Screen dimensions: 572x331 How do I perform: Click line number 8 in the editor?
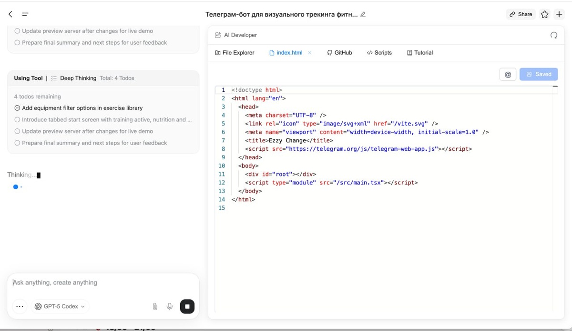coord(223,149)
